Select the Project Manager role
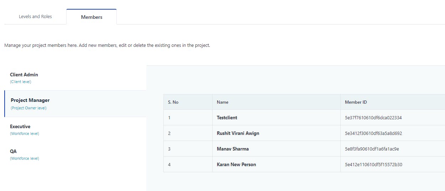This screenshot has height=191, width=445. pyautogui.click(x=75, y=104)
